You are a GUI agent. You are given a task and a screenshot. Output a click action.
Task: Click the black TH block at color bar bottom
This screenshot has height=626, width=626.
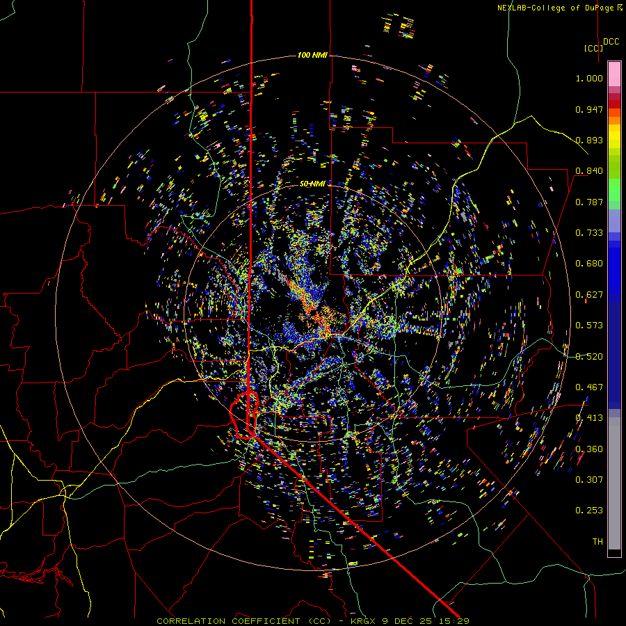point(614,552)
